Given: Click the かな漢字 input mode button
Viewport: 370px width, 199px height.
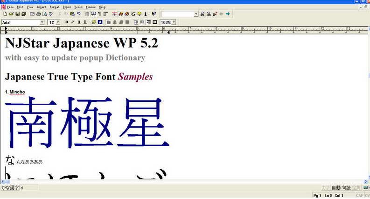Looking at the screenshot, I should click(10, 188).
